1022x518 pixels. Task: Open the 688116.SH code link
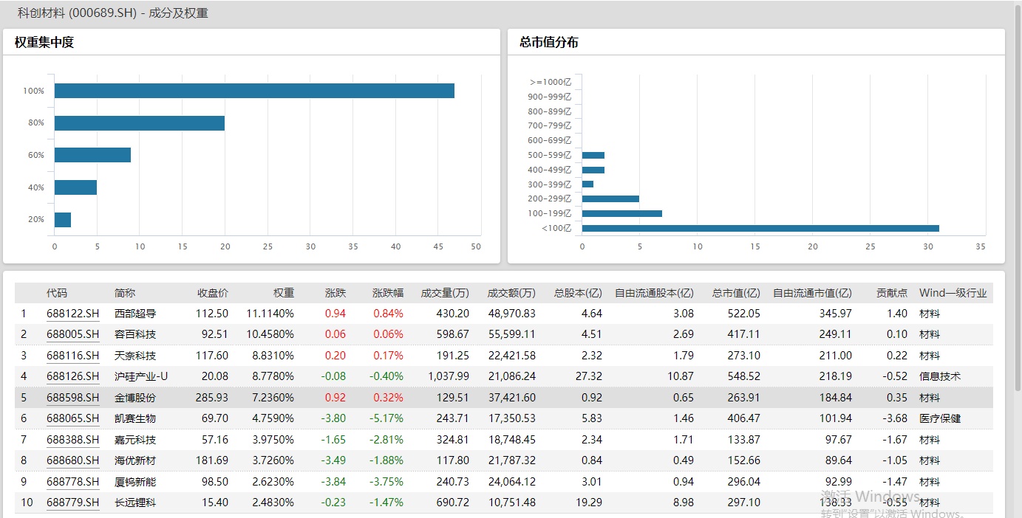72,356
